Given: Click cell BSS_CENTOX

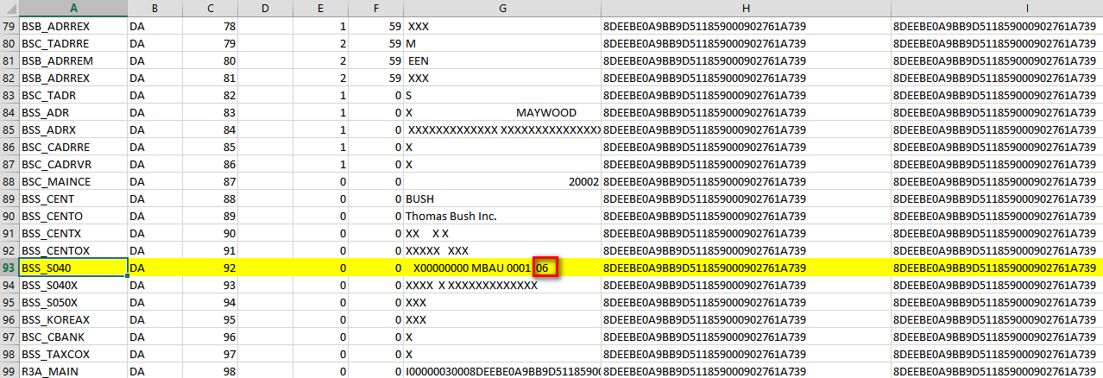Looking at the screenshot, I should [73, 251].
